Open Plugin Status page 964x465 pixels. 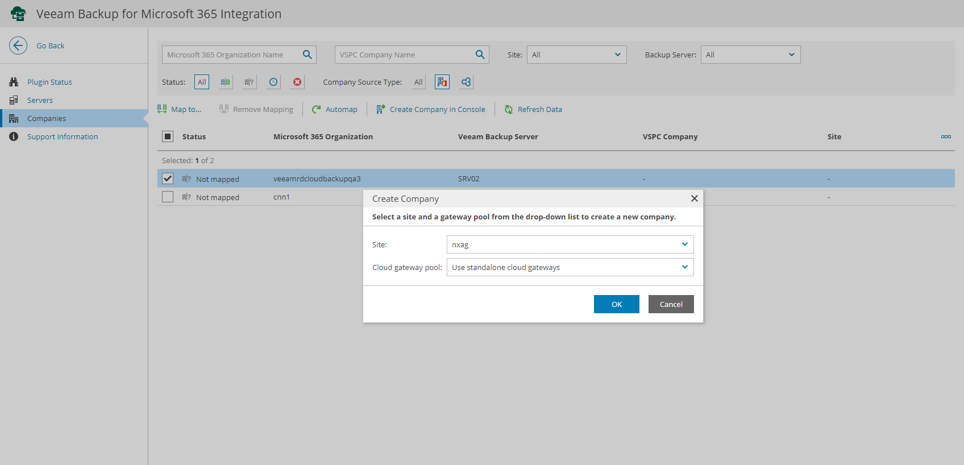[49, 82]
